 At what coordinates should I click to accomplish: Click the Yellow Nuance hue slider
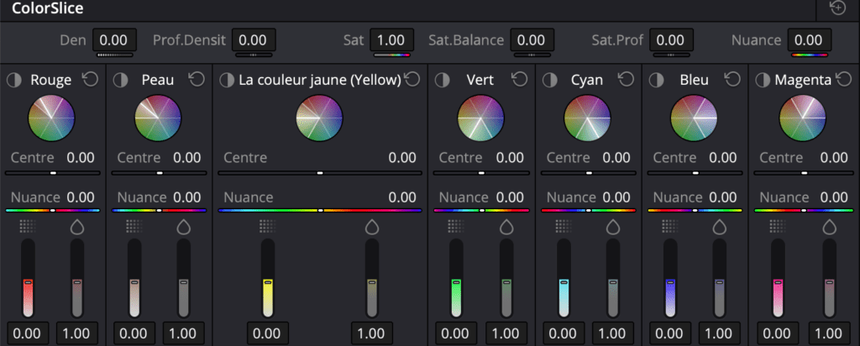[320, 210]
